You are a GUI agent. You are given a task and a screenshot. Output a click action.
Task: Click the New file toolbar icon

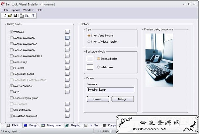click(5, 16)
